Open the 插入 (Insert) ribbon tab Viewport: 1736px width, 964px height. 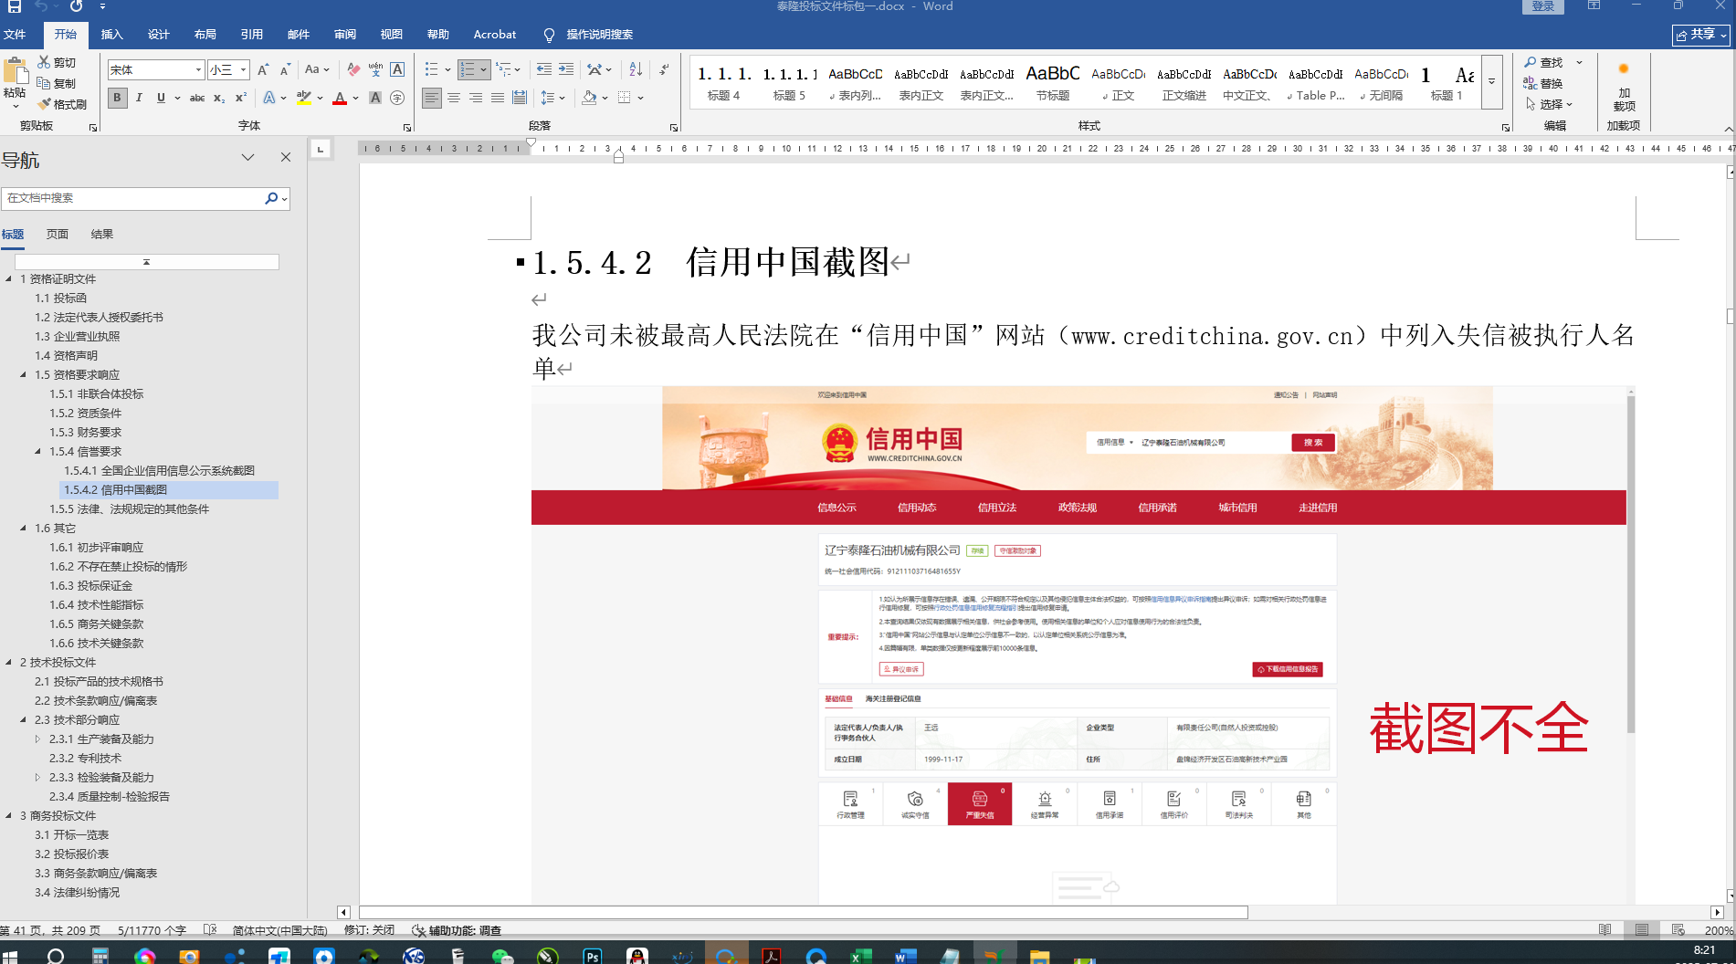coord(111,35)
